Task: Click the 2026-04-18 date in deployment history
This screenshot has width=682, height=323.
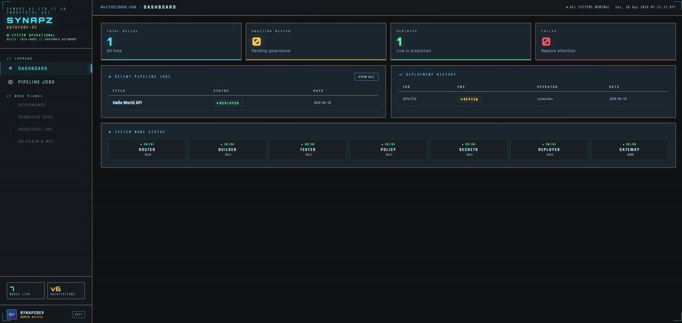Action: 618,99
